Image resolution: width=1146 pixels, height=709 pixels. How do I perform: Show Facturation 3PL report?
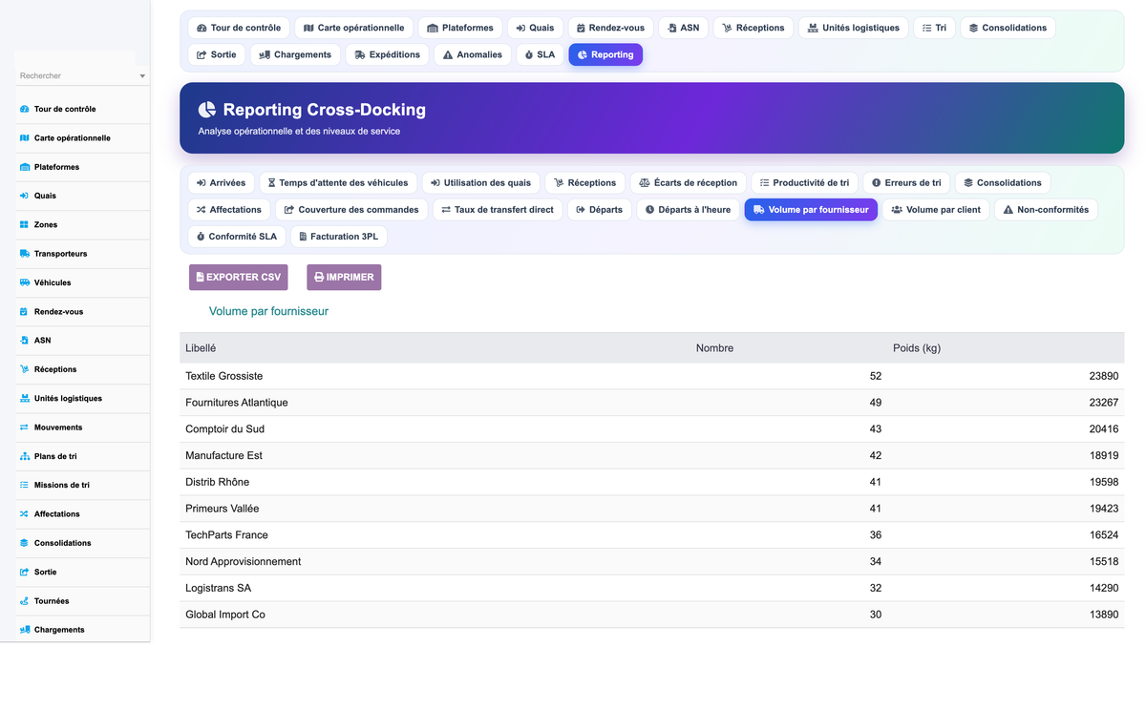point(339,236)
